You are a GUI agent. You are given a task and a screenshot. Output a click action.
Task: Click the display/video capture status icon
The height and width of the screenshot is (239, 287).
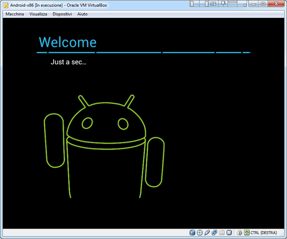tap(229, 233)
